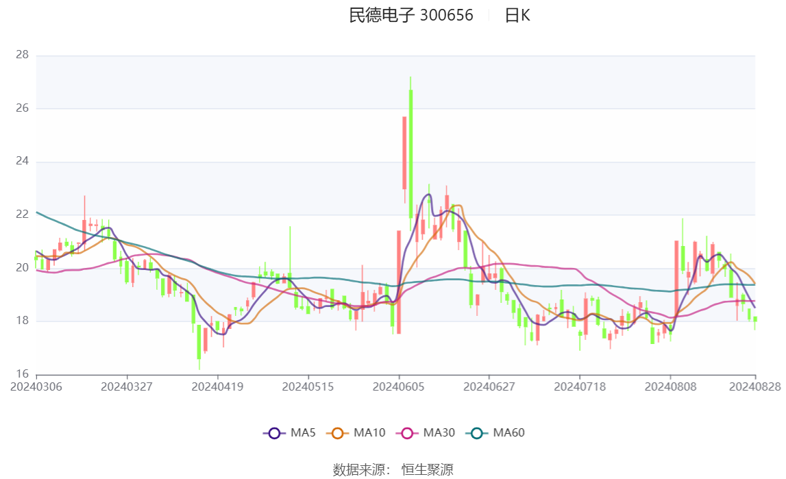Click the 18 y-axis price label
This screenshot has width=786, height=479.
pyautogui.click(x=22, y=321)
